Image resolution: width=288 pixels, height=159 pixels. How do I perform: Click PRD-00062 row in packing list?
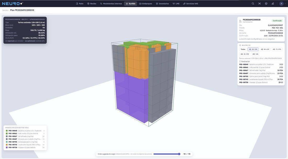coord(261,67)
